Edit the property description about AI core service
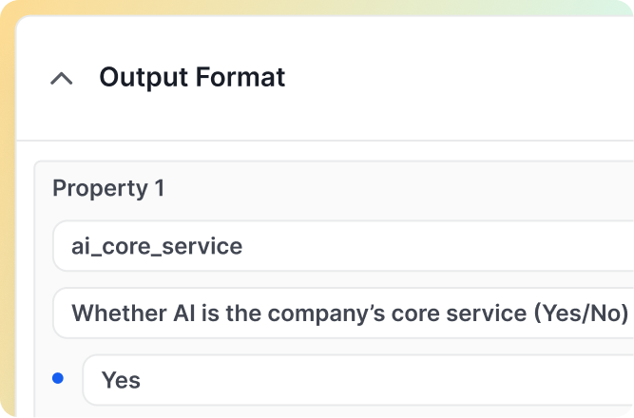634x418 pixels. point(342,313)
